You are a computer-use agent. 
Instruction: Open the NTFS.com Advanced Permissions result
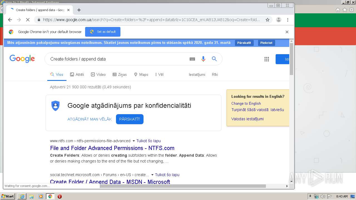(112, 148)
